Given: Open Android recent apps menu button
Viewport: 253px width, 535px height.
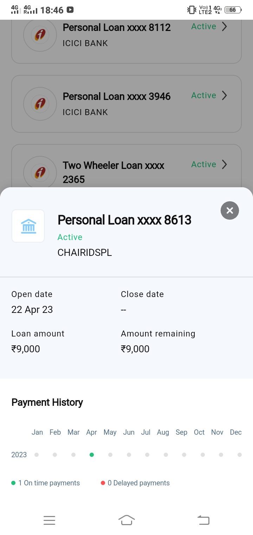Looking at the screenshot, I should [50, 520].
